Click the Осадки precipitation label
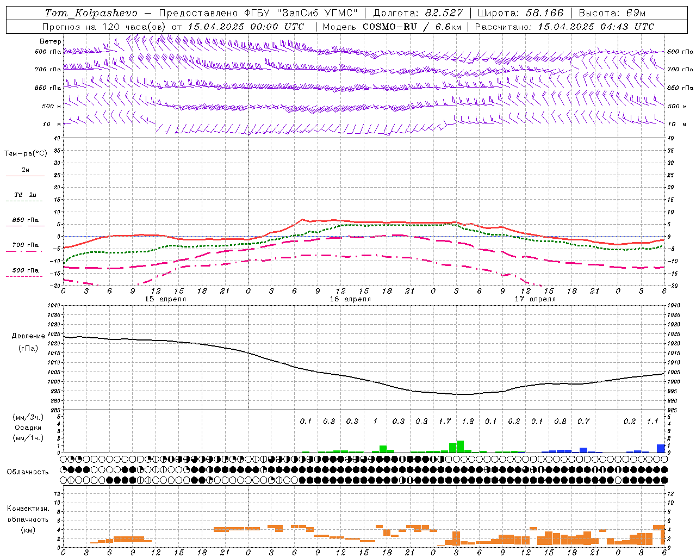 (x=28, y=428)
